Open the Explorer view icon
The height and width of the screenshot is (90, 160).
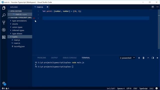pyautogui.click(x=4, y=8)
